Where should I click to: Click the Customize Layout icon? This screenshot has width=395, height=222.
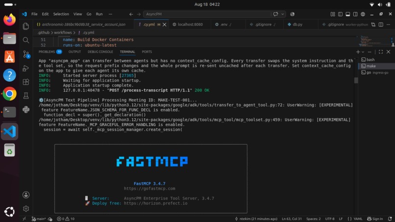pos(333,14)
